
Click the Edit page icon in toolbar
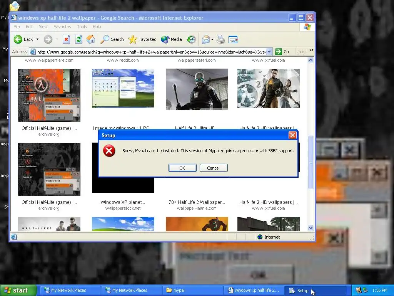(233, 39)
